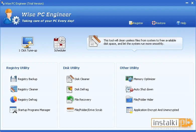Click the Register notepad icon
Image resolution: width=196 pixels, height=132 pixels.
click(131, 23)
